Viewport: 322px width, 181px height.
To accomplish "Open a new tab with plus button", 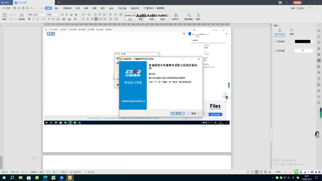I will pos(58,2).
